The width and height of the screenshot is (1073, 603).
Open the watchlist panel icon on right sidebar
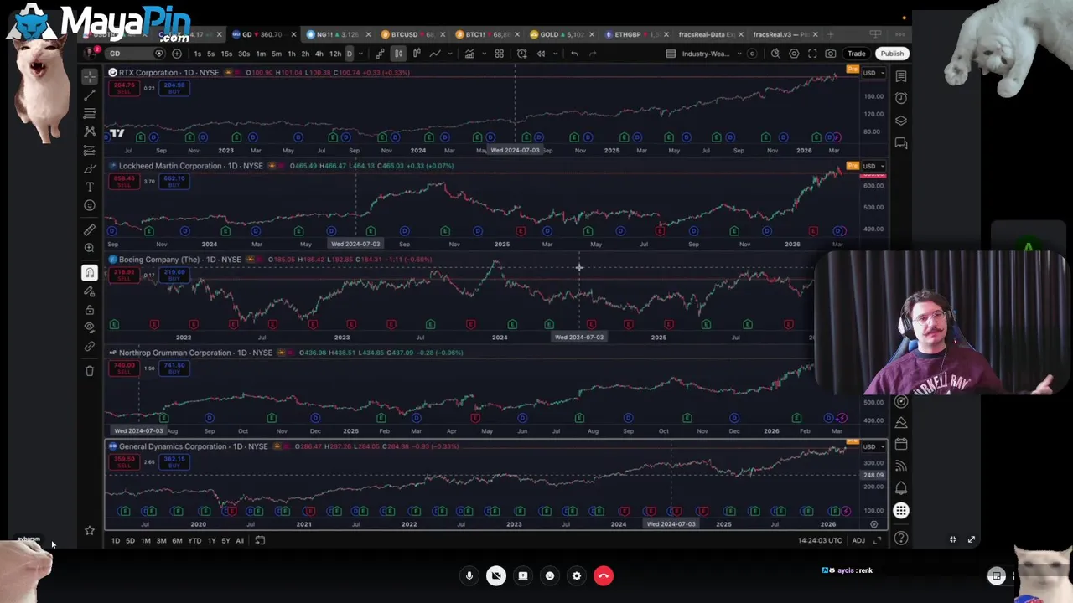(901, 76)
